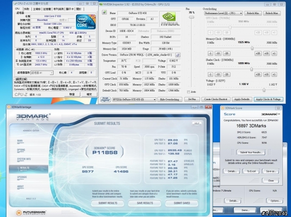Viewport: 291px width, 217px height.
Task: Click the Futuremark Corporation logo
Action: (31, 212)
